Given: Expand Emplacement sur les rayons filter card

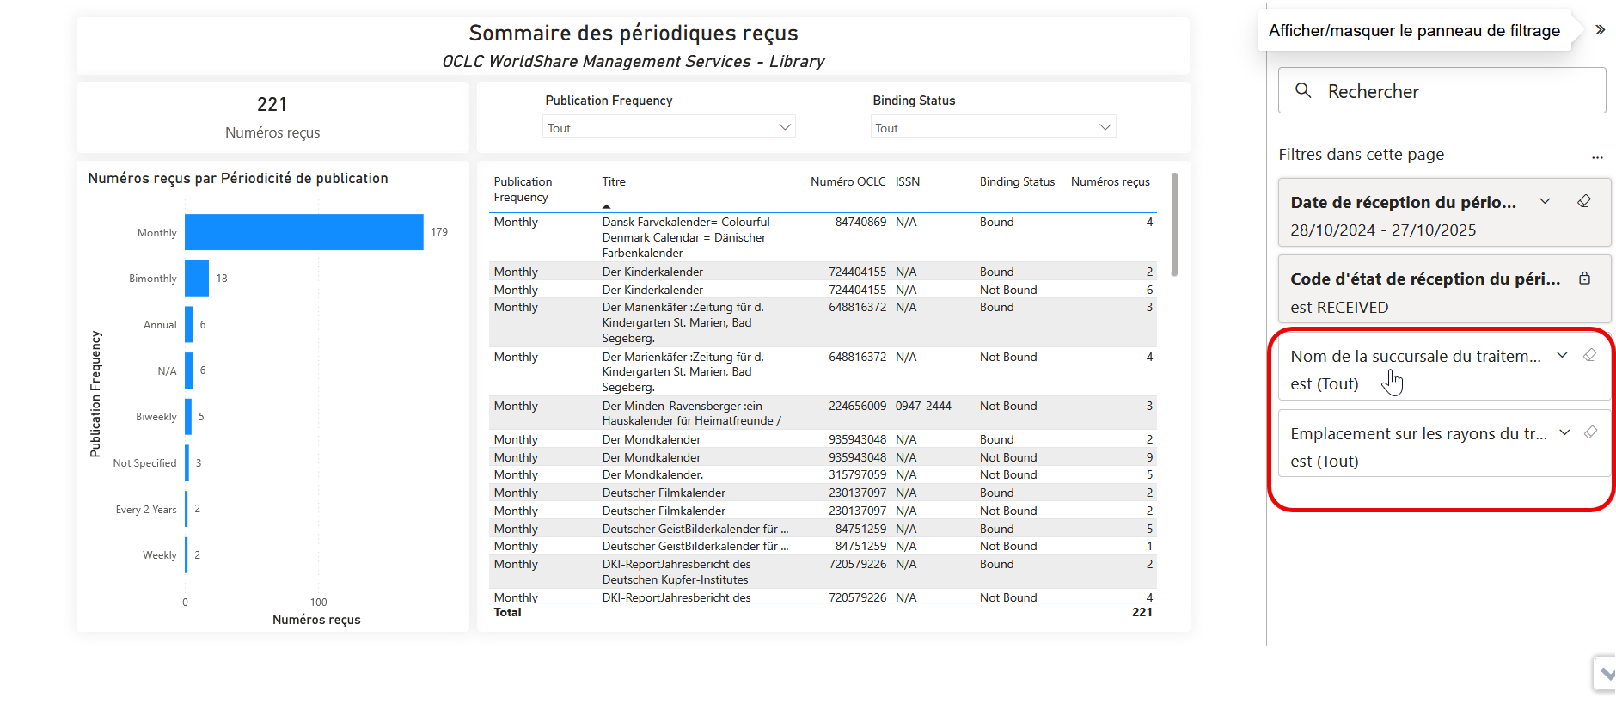Looking at the screenshot, I should pos(1564,432).
